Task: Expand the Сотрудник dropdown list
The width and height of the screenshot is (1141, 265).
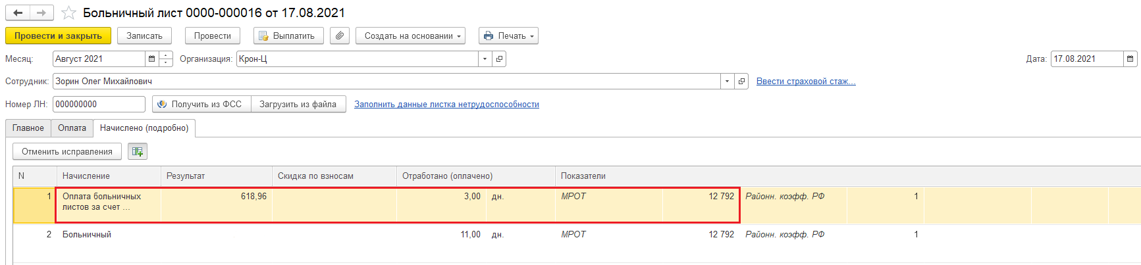Action: click(727, 82)
